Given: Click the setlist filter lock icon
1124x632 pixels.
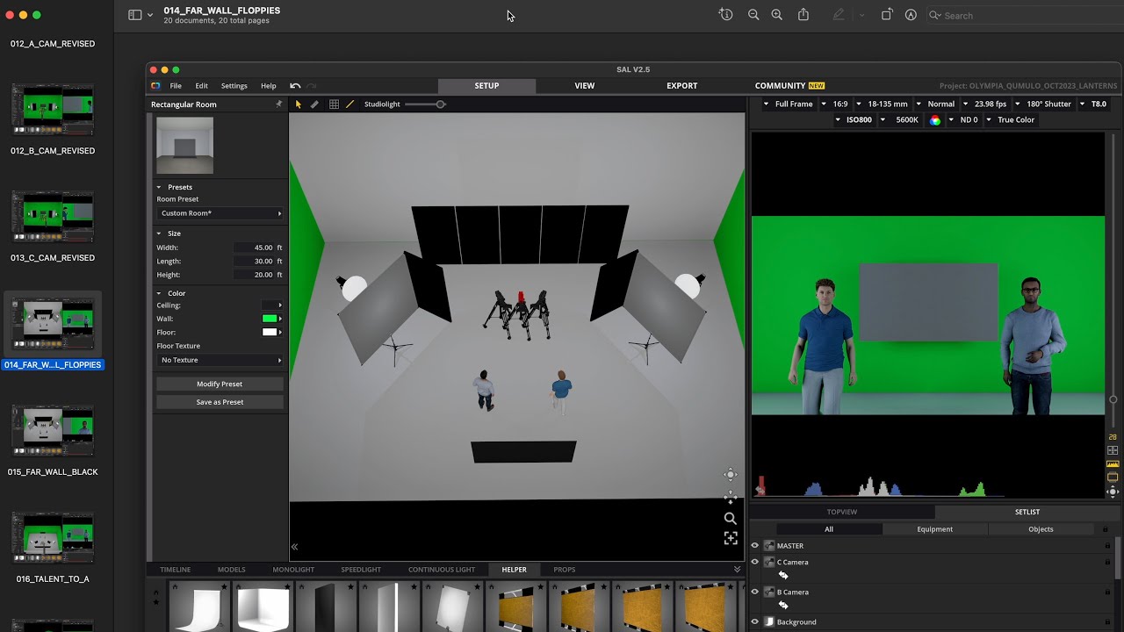Looking at the screenshot, I should [x=1105, y=529].
